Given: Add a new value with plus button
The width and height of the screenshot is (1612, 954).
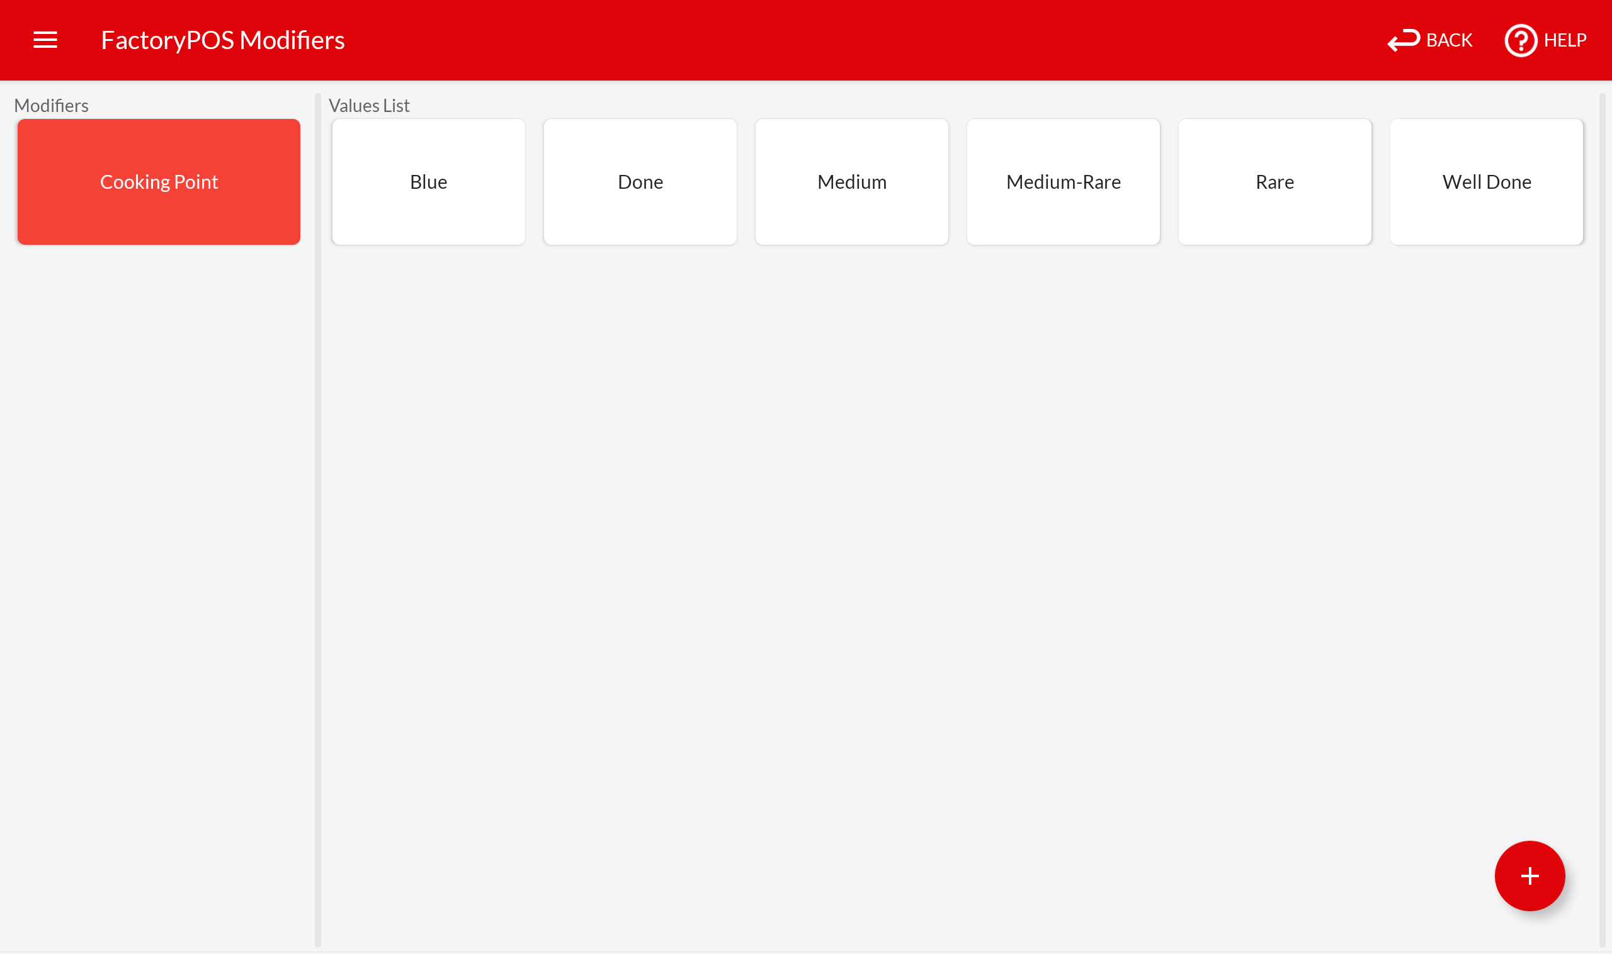Looking at the screenshot, I should pyautogui.click(x=1529, y=875).
